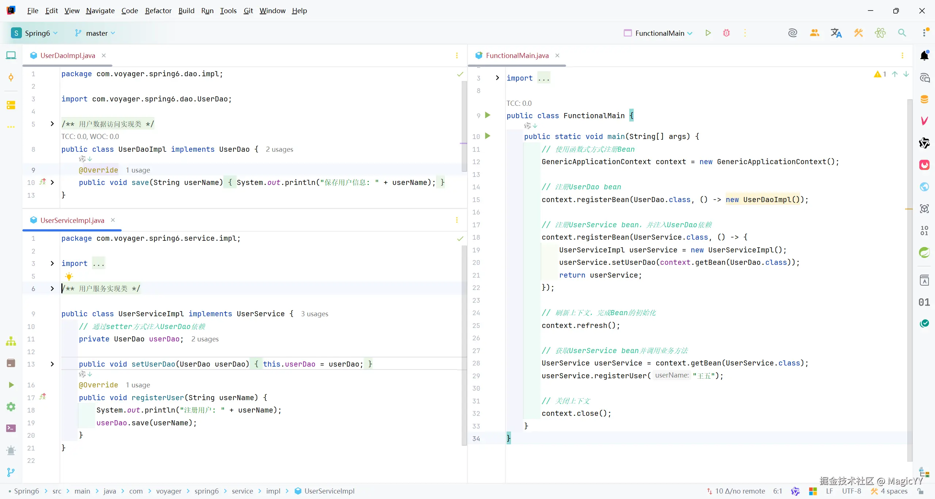Viewport: 935px width, 499px height.
Task: Run main method from gutter arrow
Action: click(x=488, y=136)
